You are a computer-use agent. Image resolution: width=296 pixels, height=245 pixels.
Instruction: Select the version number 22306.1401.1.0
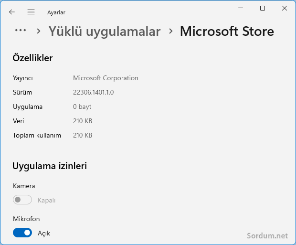(x=93, y=92)
